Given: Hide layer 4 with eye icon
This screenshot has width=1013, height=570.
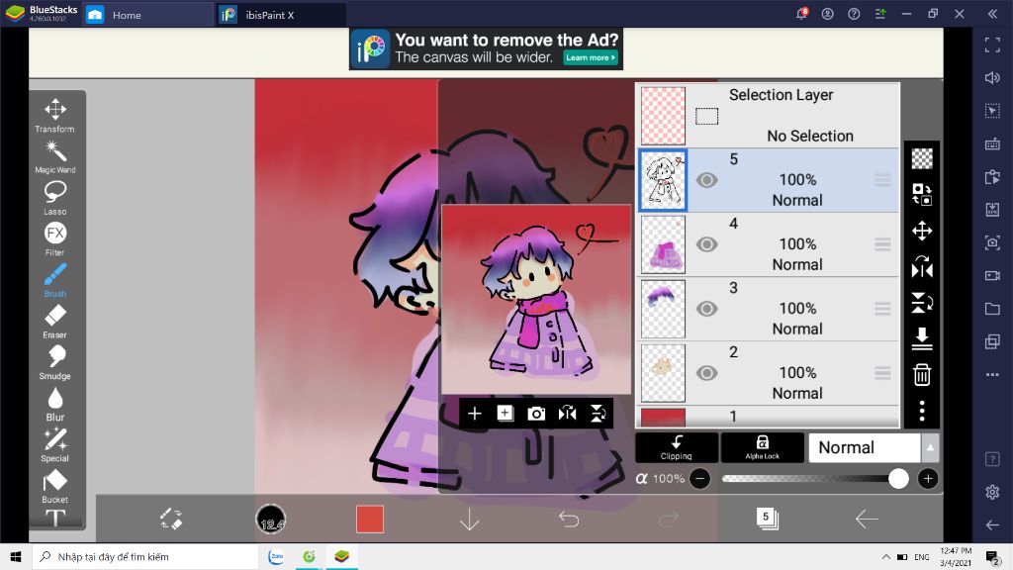Looking at the screenshot, I should 706,244.
